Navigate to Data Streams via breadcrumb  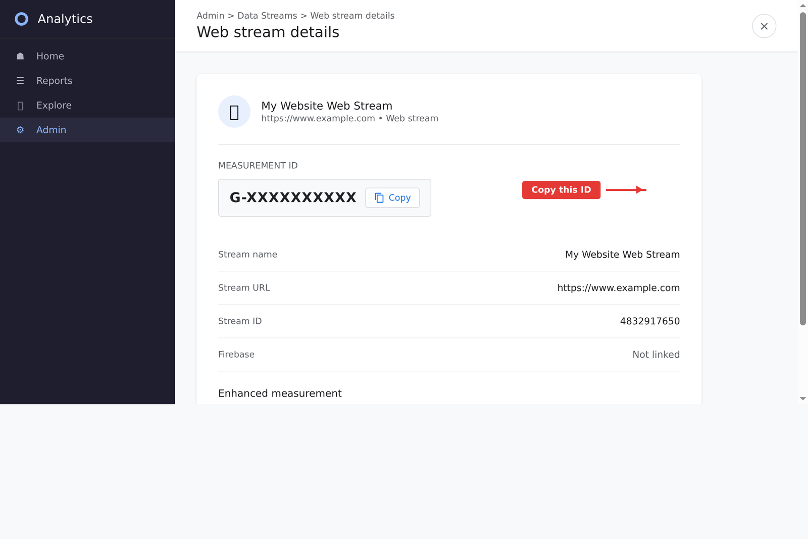click(x=267, y=16)
